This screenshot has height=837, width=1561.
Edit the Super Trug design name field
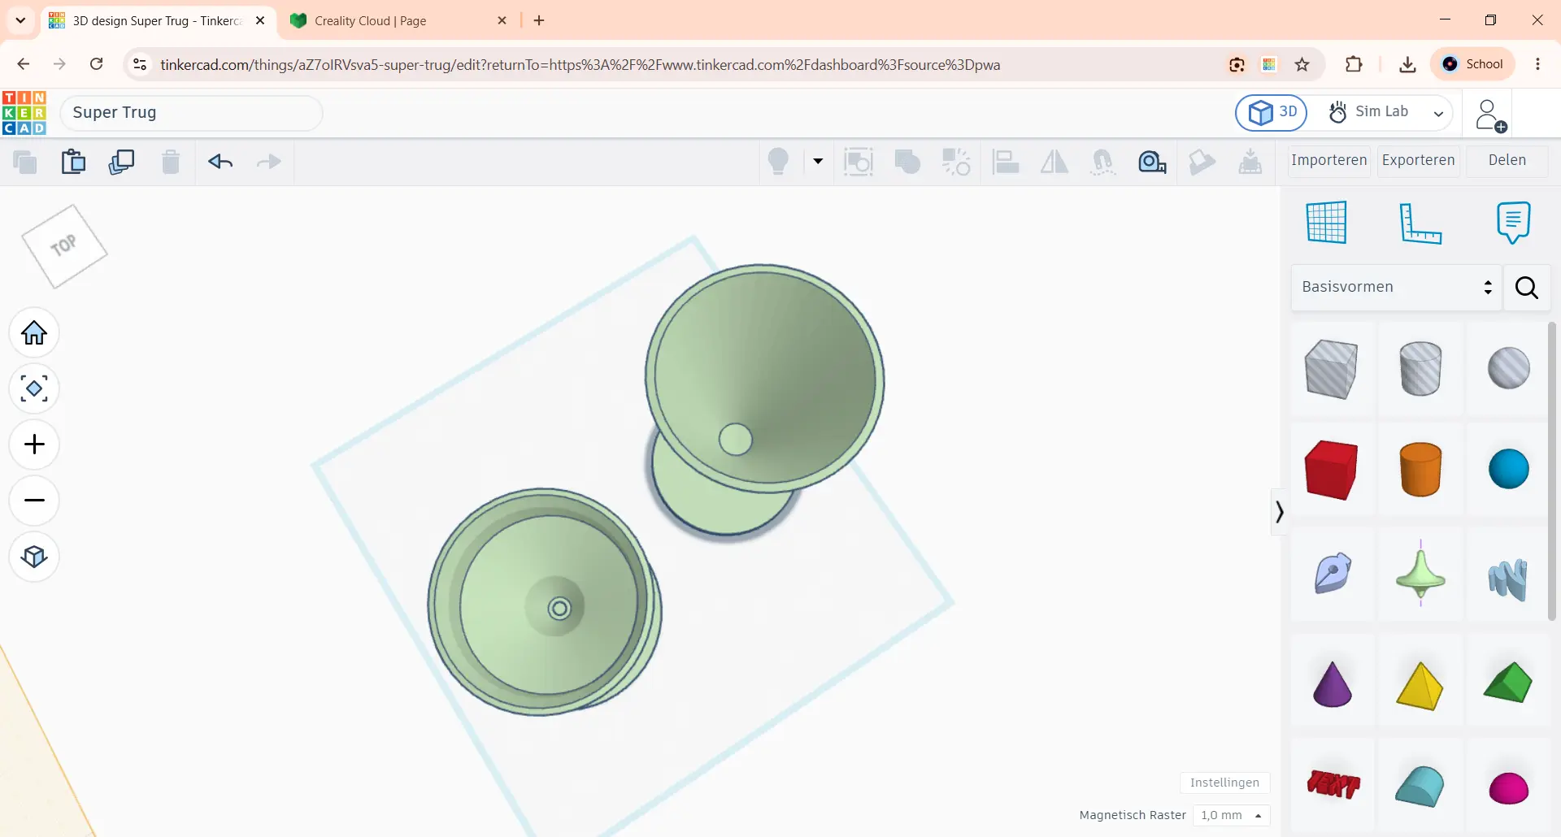point(191,113)
